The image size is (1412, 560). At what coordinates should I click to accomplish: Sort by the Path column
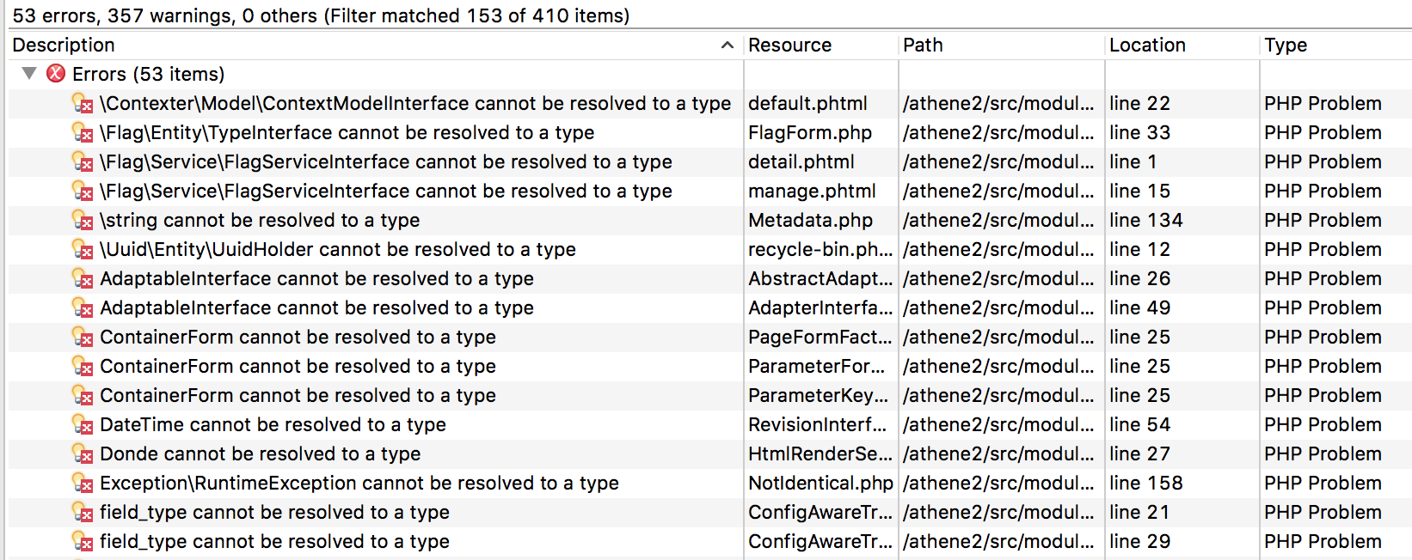click(923, 46)
